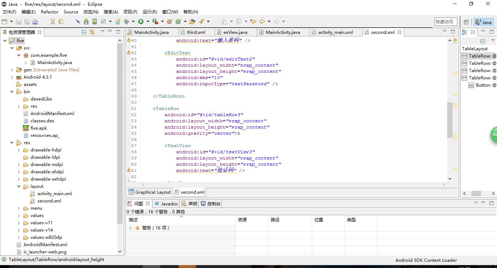This screenshot has height=268, width=497.
Task: Click the Search flashlight icon
Action: point(201,21)
